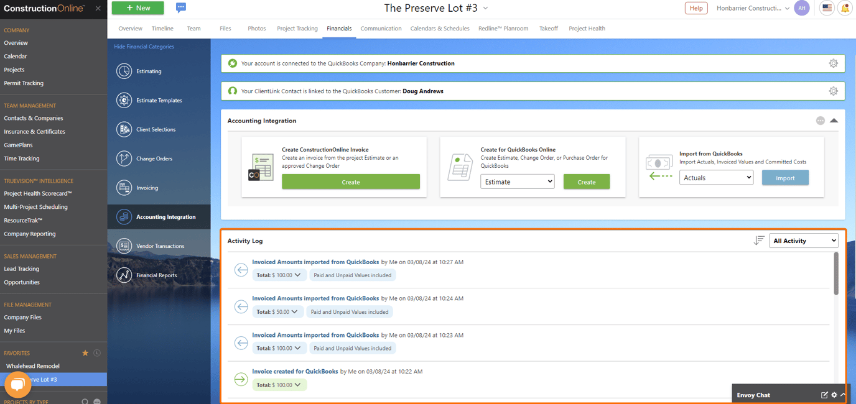Click the QuickBooks connection settings gear
Screen dimensions: 856x404
tap(833, 63)
